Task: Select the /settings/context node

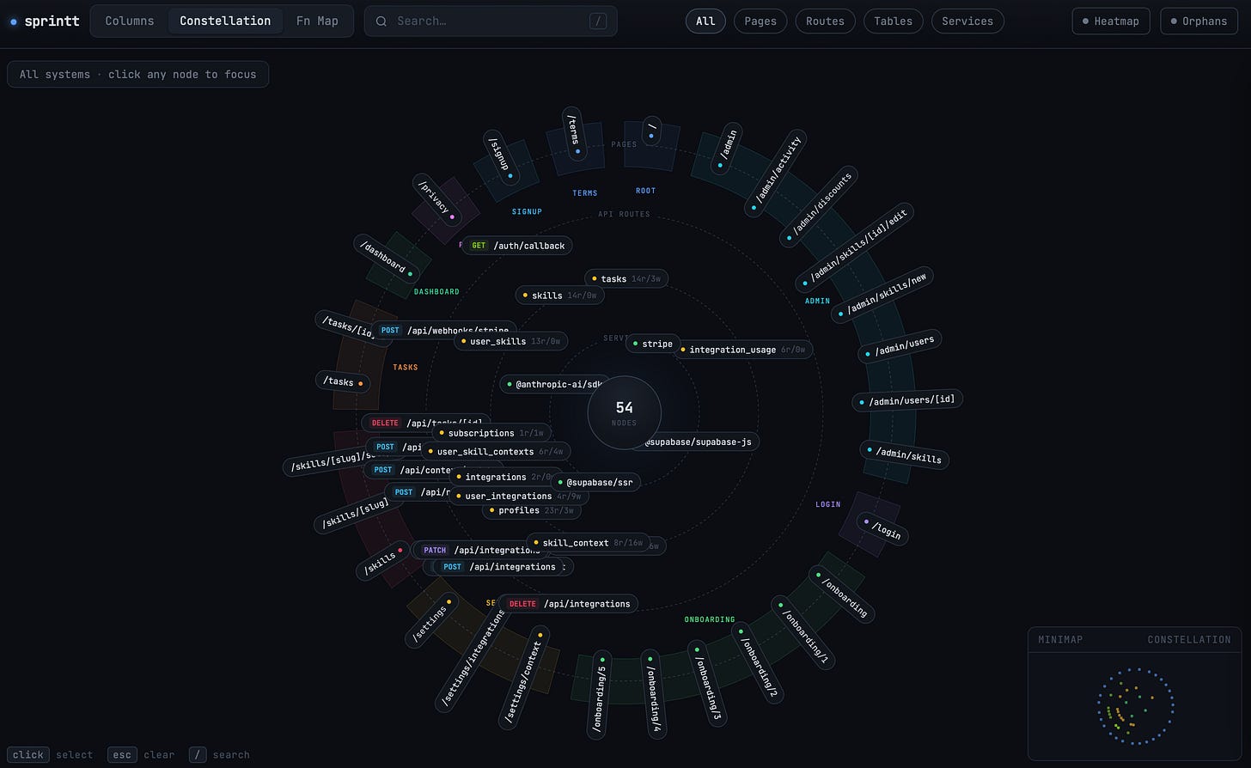Action: [526, 678]
